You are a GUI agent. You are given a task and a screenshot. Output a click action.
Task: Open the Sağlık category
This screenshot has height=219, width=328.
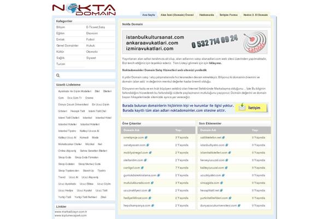point(60,58)
